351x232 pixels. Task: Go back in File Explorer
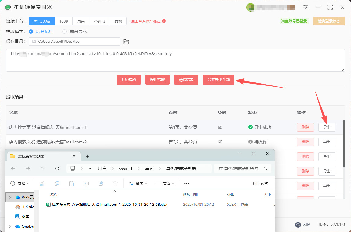13,169
